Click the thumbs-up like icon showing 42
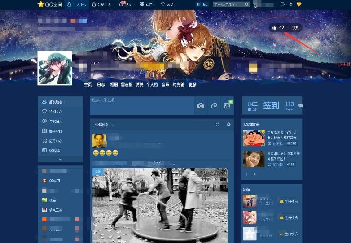This screenshot has height=243, width=351. (274, 28)
